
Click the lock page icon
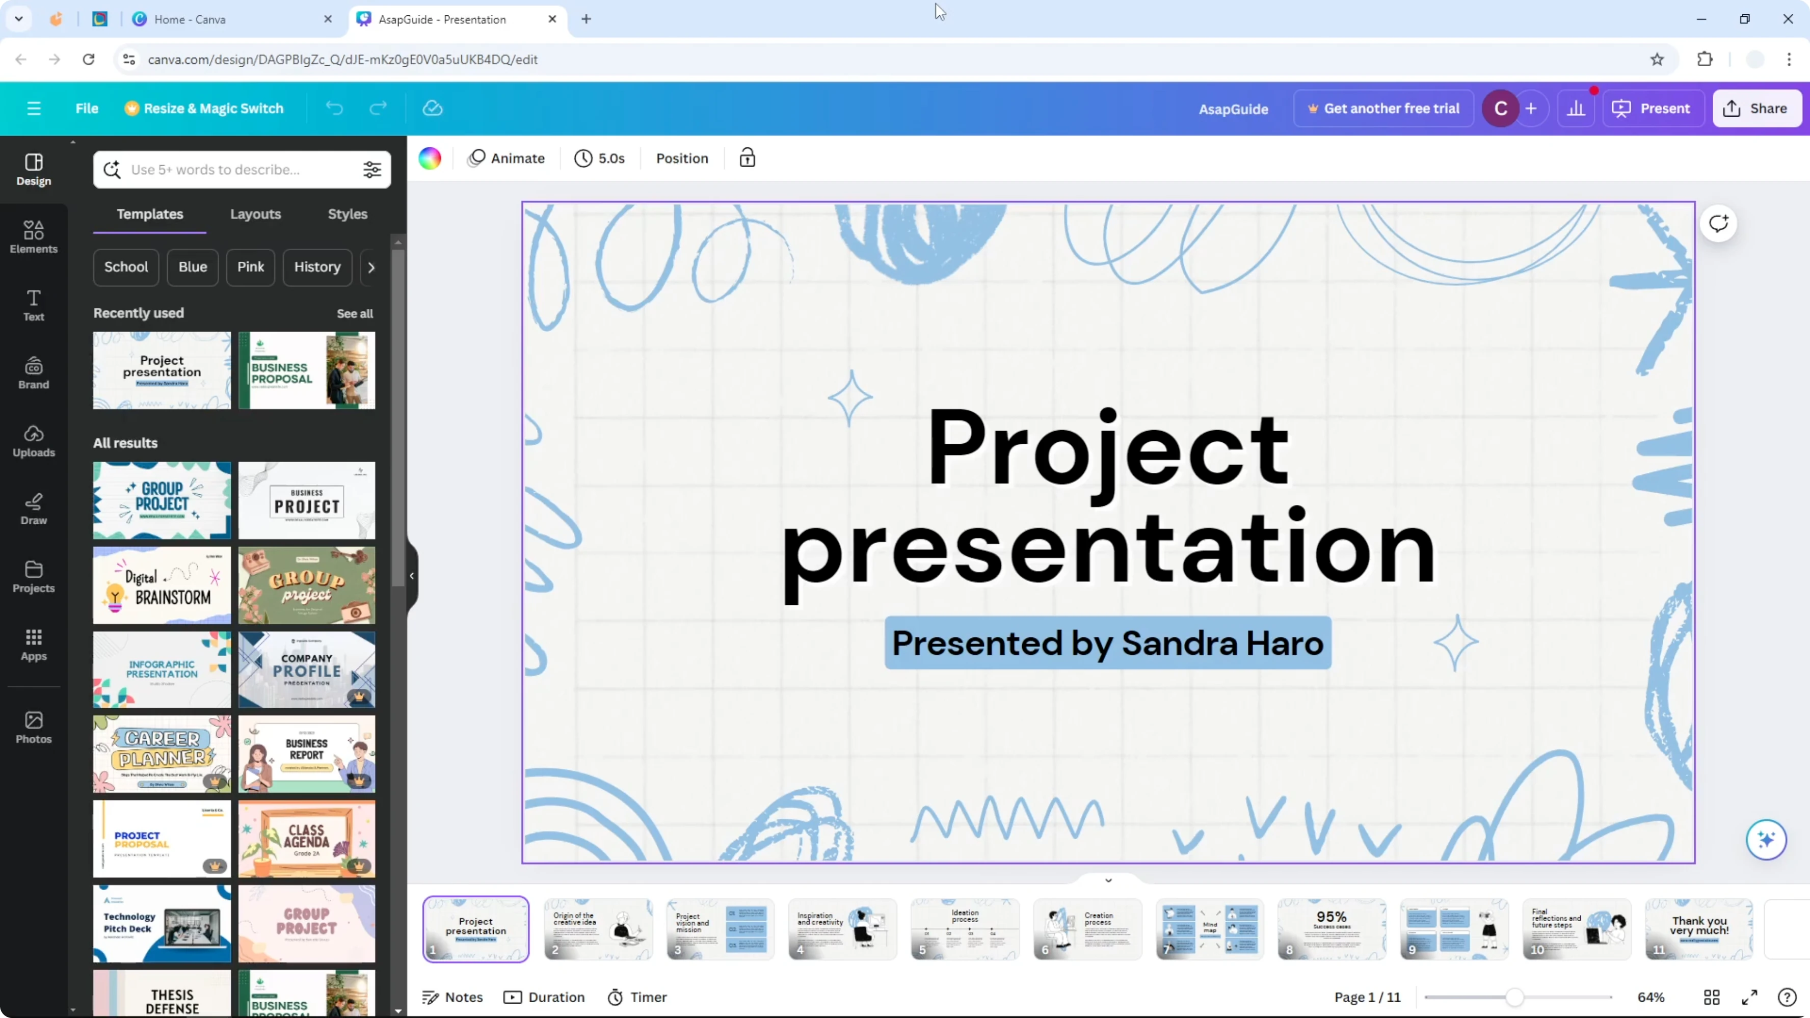(748, 158)
